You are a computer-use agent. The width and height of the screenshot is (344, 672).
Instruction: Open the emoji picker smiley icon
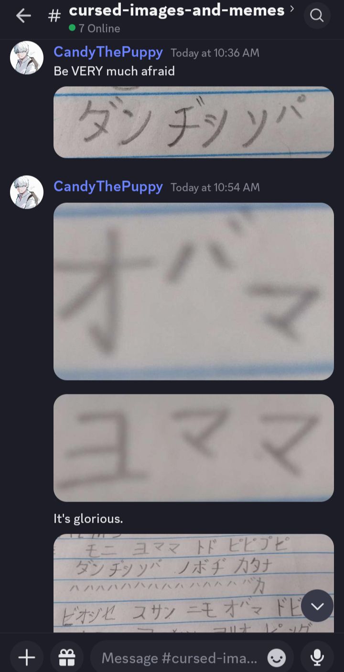[277, 658]
